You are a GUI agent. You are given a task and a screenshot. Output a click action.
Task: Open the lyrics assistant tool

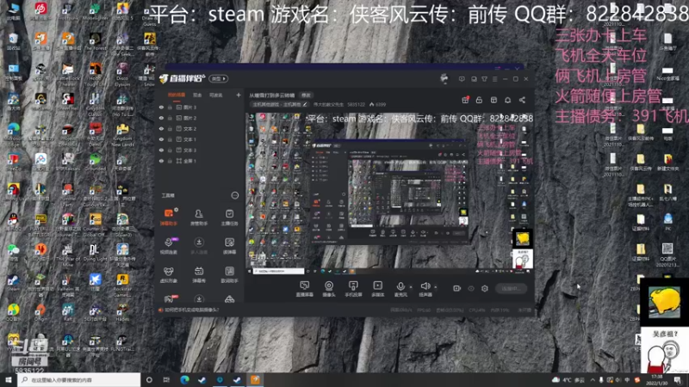(x=229, y=274)
